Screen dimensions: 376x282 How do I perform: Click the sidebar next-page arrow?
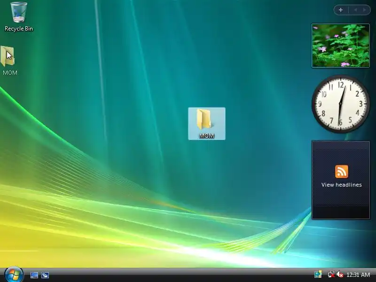(365, 10)
